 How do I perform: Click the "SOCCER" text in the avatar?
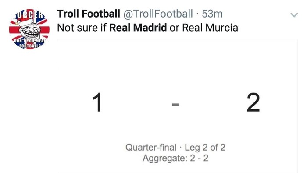coord(29,14)
